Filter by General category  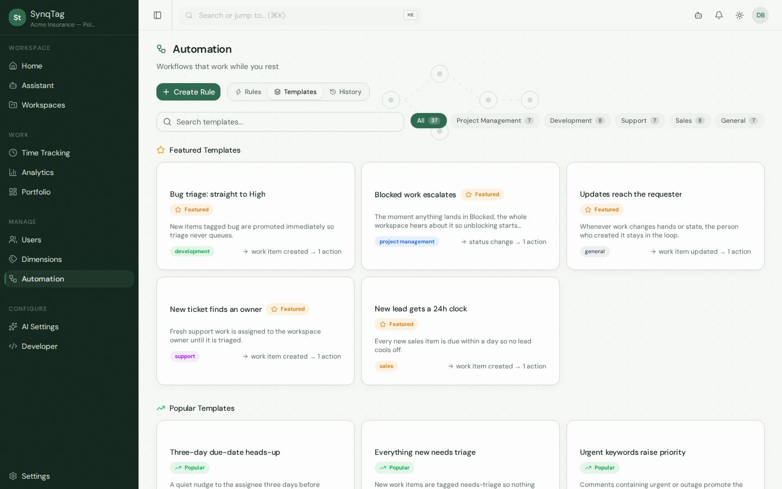[x=740, y=121]
